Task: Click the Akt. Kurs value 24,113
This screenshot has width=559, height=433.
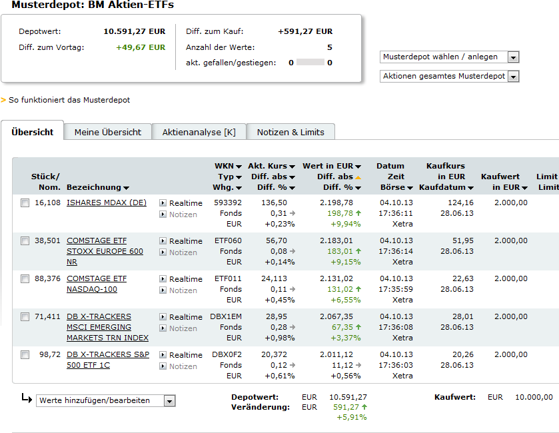Action: click(x=274, y=278)
